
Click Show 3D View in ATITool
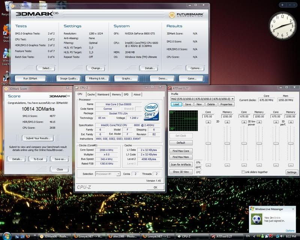(x=181, y=172)
